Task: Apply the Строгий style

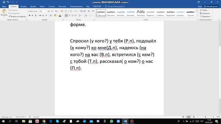Action: tap(191, 13)
